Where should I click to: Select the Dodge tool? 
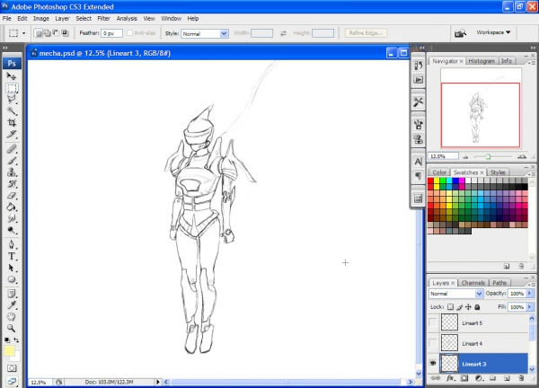tap(12, 230)
